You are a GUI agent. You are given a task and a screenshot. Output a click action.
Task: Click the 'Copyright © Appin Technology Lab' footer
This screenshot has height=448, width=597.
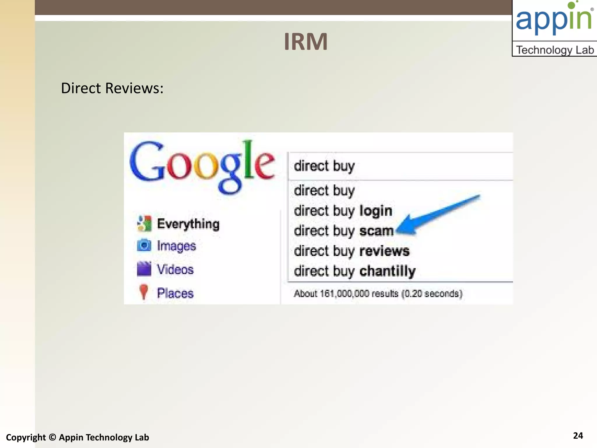78,437
